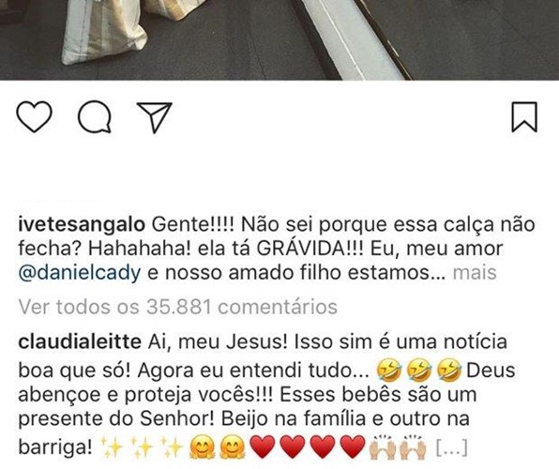Image resolution: width=559 pixels, height=469 pixels.
Task: View all 35.881 comentários
Action: [178, 307]
